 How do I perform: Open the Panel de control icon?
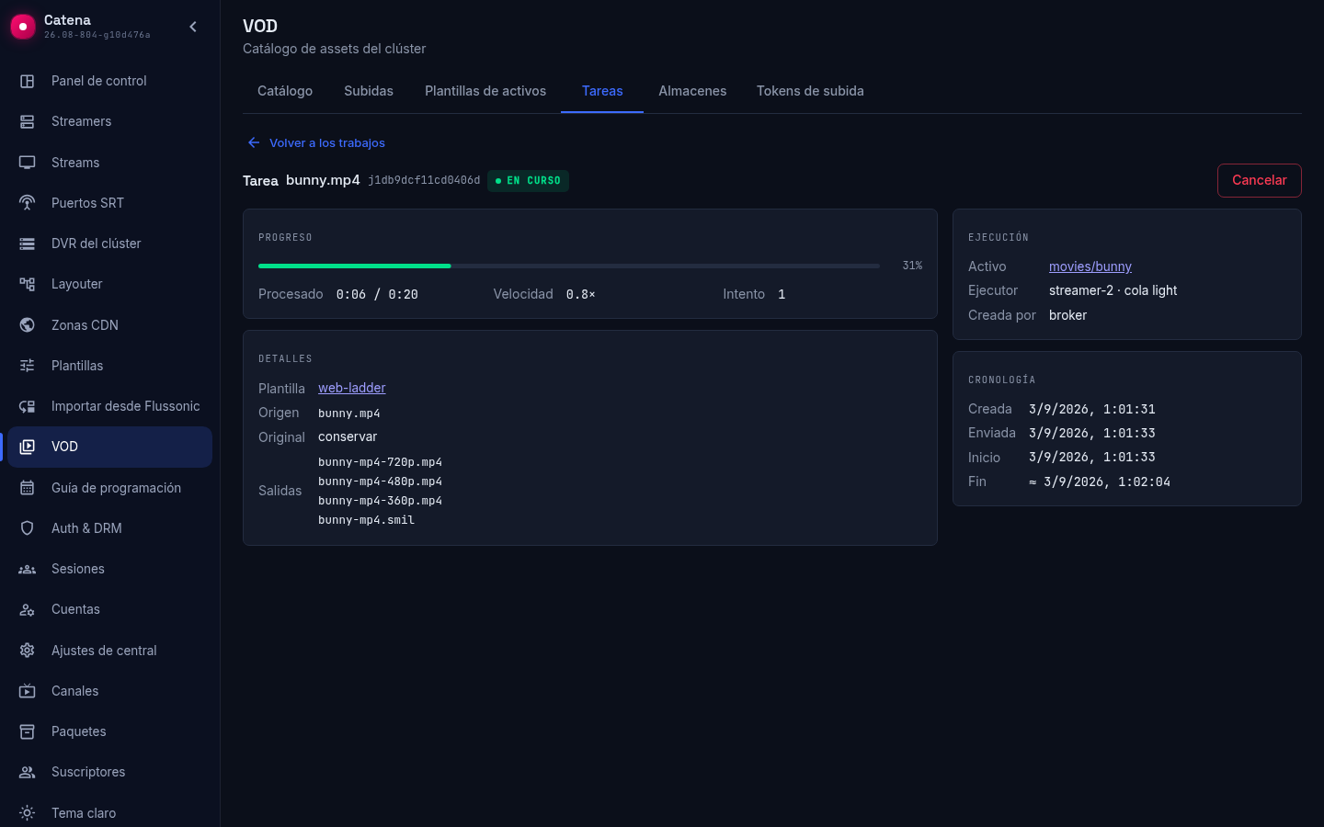pos(28,81)
